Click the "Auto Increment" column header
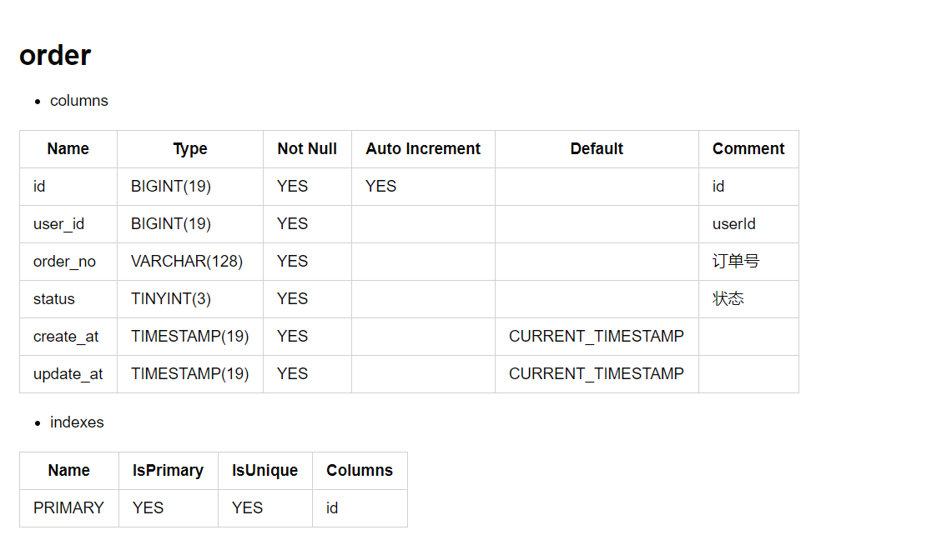The image size is (937, 545). (423, 149)
